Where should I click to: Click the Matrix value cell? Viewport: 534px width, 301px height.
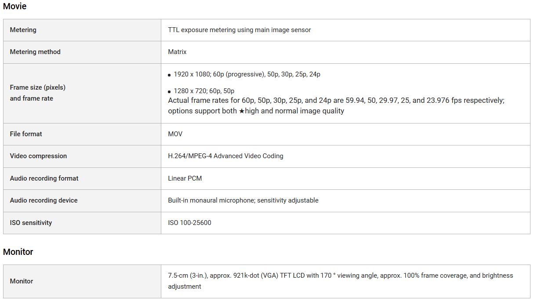177,52
